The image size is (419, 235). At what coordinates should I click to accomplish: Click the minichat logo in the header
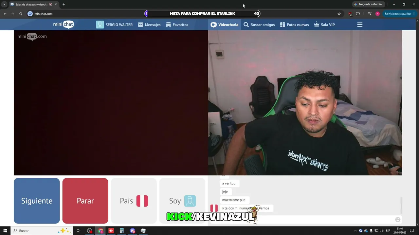click(63, 24)
